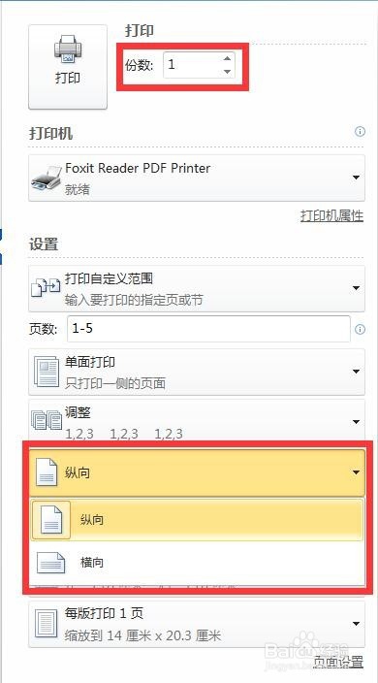Click the Foxit printer device icon
Image resolution: width=378 pixels, height=683 pixels.
pyautogui.click(x=47, y=179)
